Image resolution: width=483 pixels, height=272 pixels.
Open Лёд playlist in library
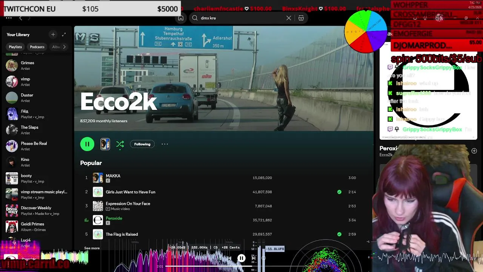click(36, 114)
